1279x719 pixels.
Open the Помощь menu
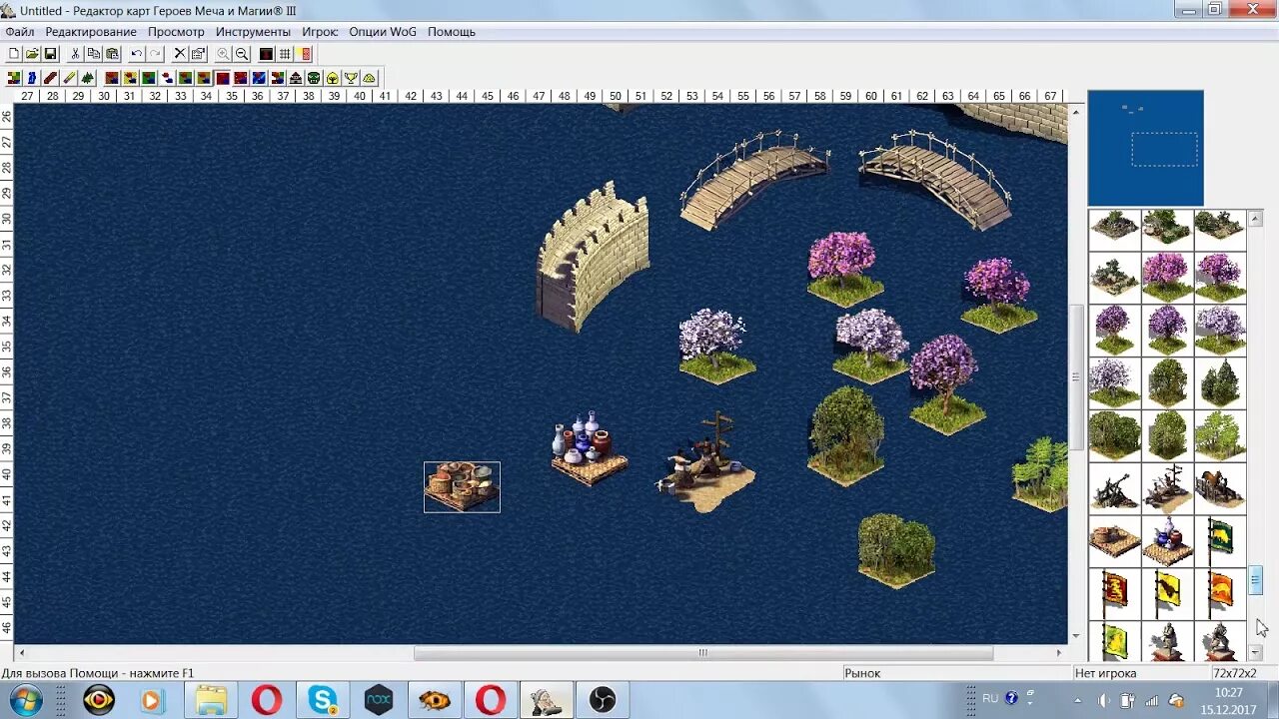[x=452, y=32]
